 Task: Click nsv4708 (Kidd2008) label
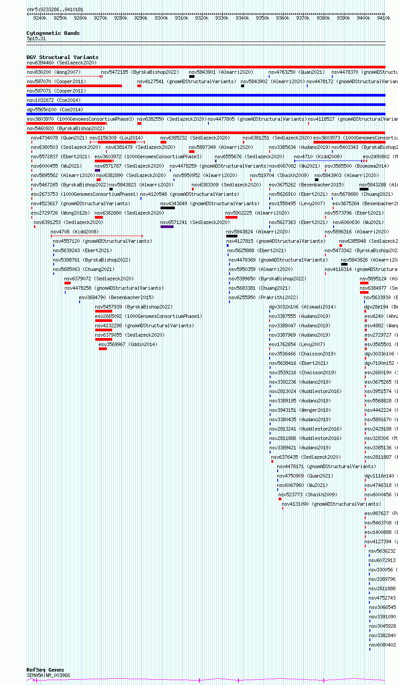click(75, 232)
